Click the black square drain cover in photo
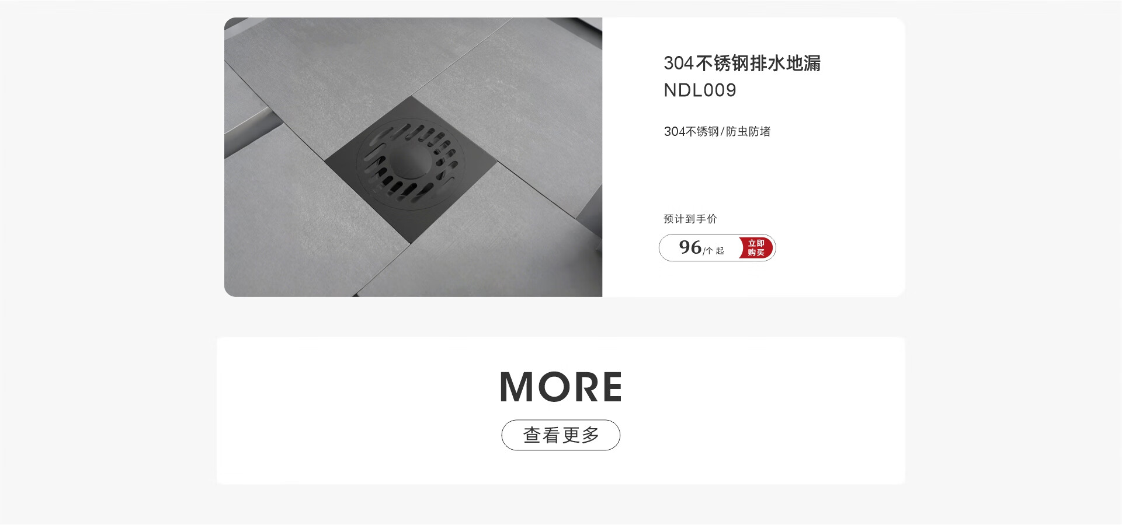Image resolution: width=1122 pixels, height=525 pixels. point(410,169)
